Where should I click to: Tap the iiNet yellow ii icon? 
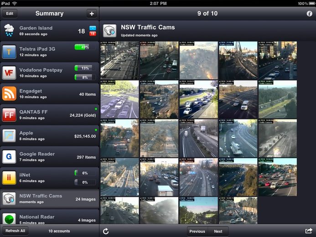click(9, 178)
